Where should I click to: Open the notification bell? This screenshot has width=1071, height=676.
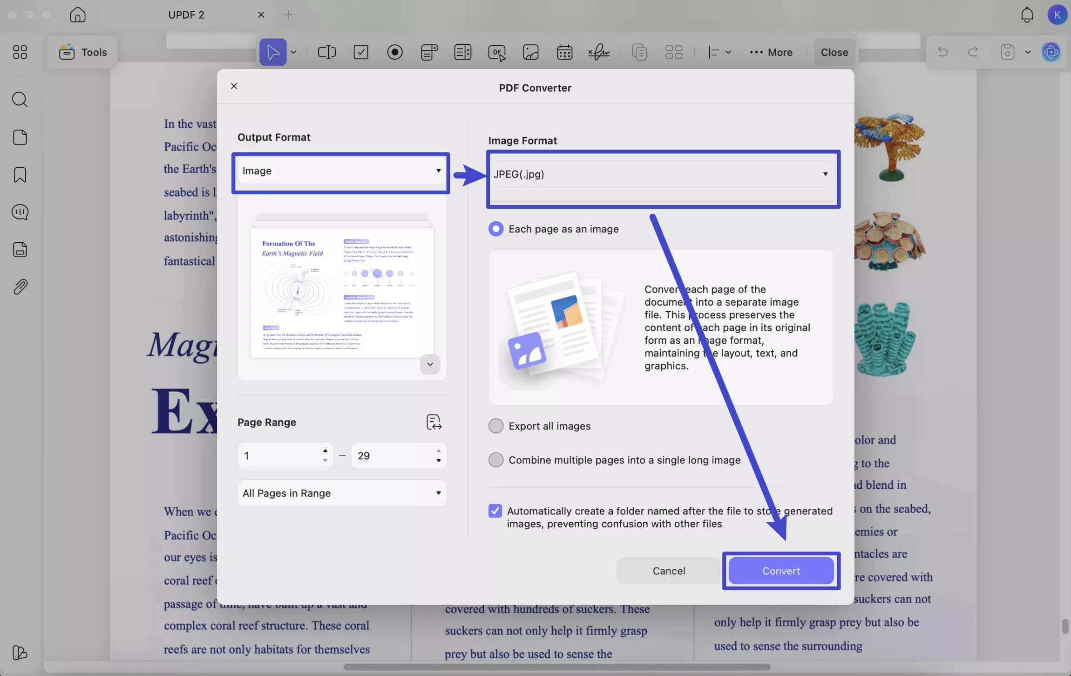coord(1027,15)
